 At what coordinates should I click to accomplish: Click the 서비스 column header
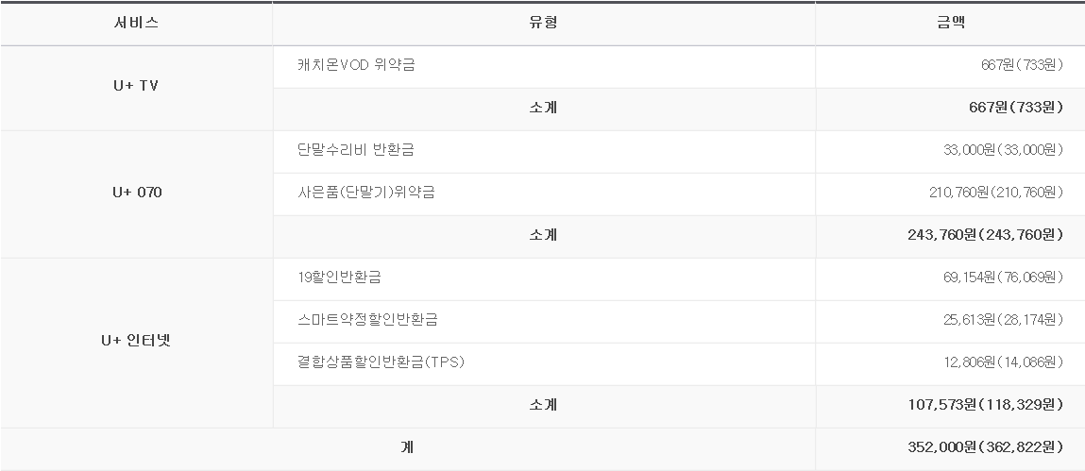[x=136, y=23]
